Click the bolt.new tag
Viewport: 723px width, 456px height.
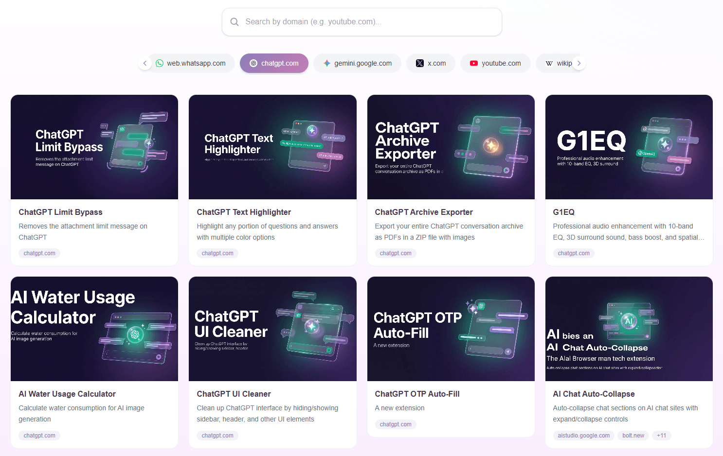click(633, 436)
